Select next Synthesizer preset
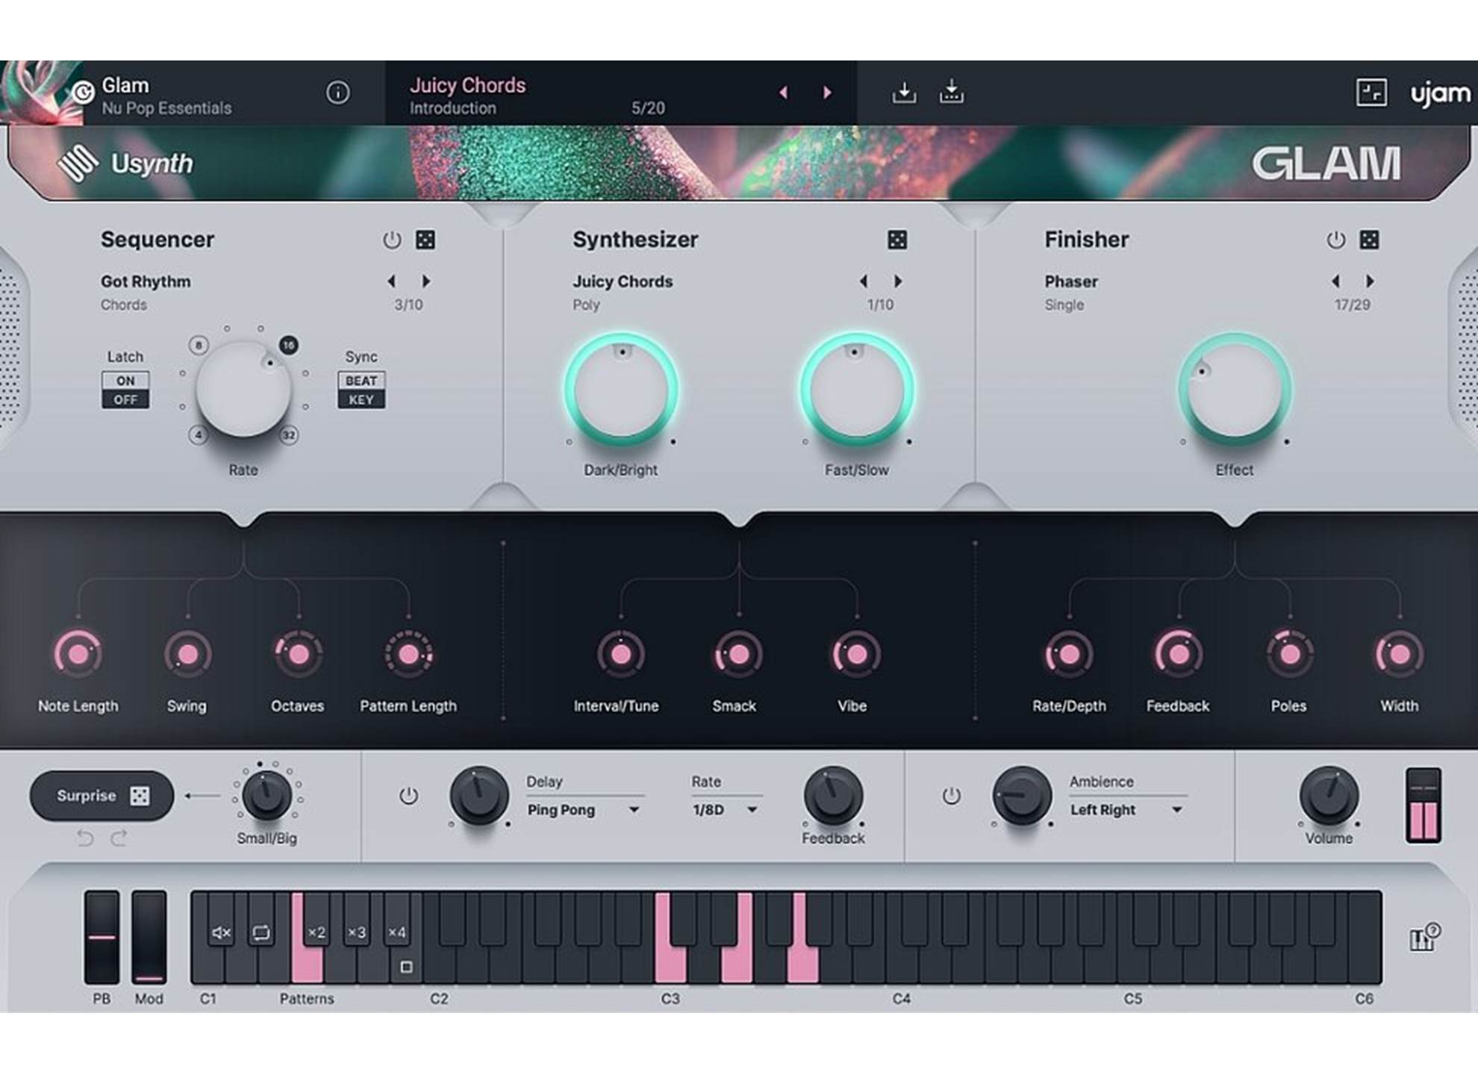The width and height of the screenshot is (1478, 1075). click(x=898, y=281)
